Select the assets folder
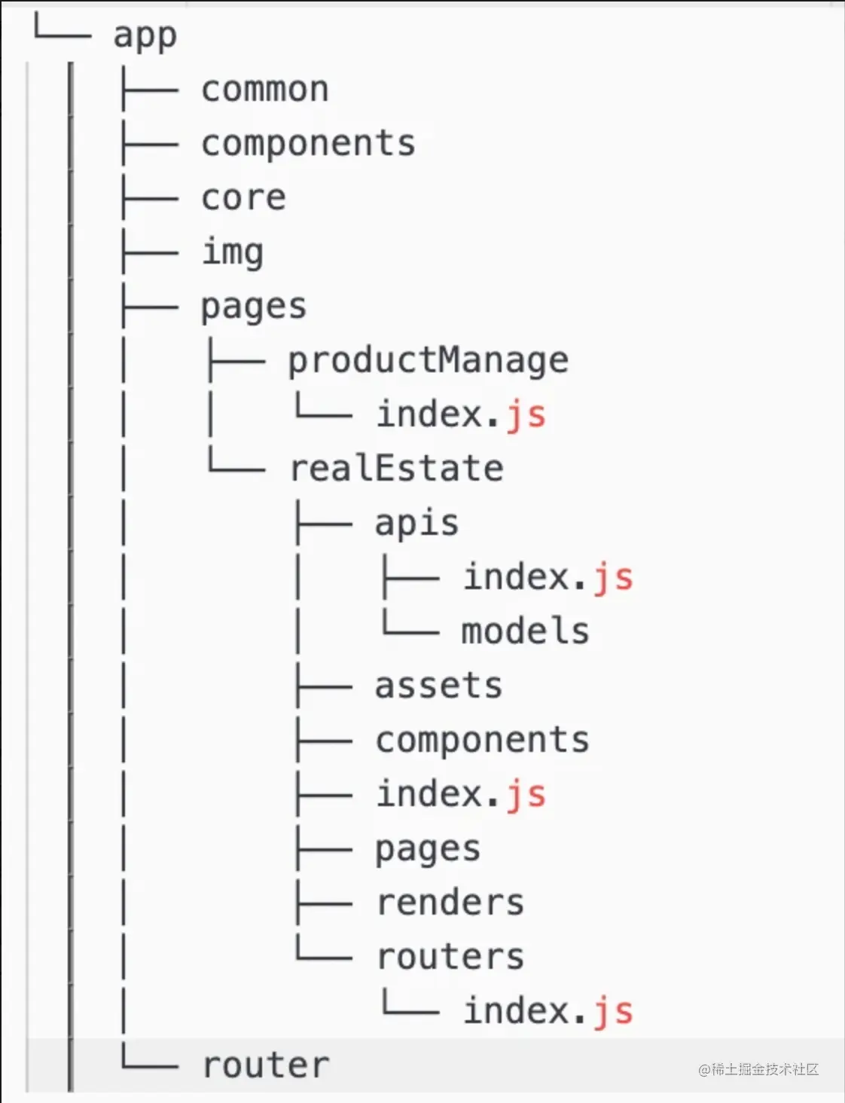The height and width of the screenshot is (1103, 845). tap(438, 686)
